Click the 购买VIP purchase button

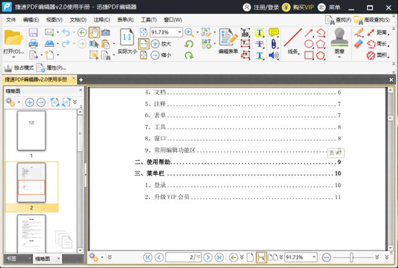(299, 7)
